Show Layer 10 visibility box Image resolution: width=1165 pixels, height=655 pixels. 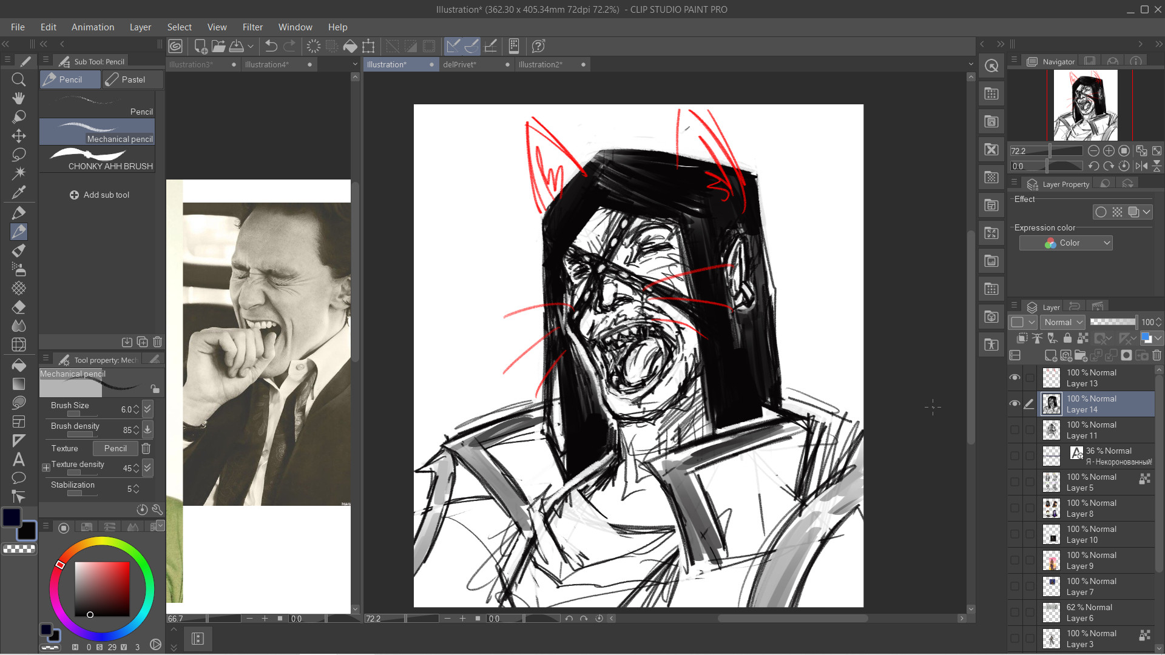click(1015, 534)
